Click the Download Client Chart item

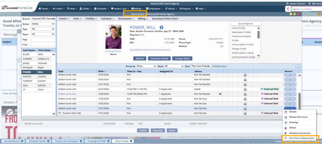pyautogui.click(x=165, y=19)
